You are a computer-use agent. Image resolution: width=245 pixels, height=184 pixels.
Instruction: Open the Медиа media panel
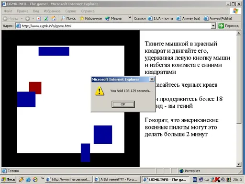[113, 19]
